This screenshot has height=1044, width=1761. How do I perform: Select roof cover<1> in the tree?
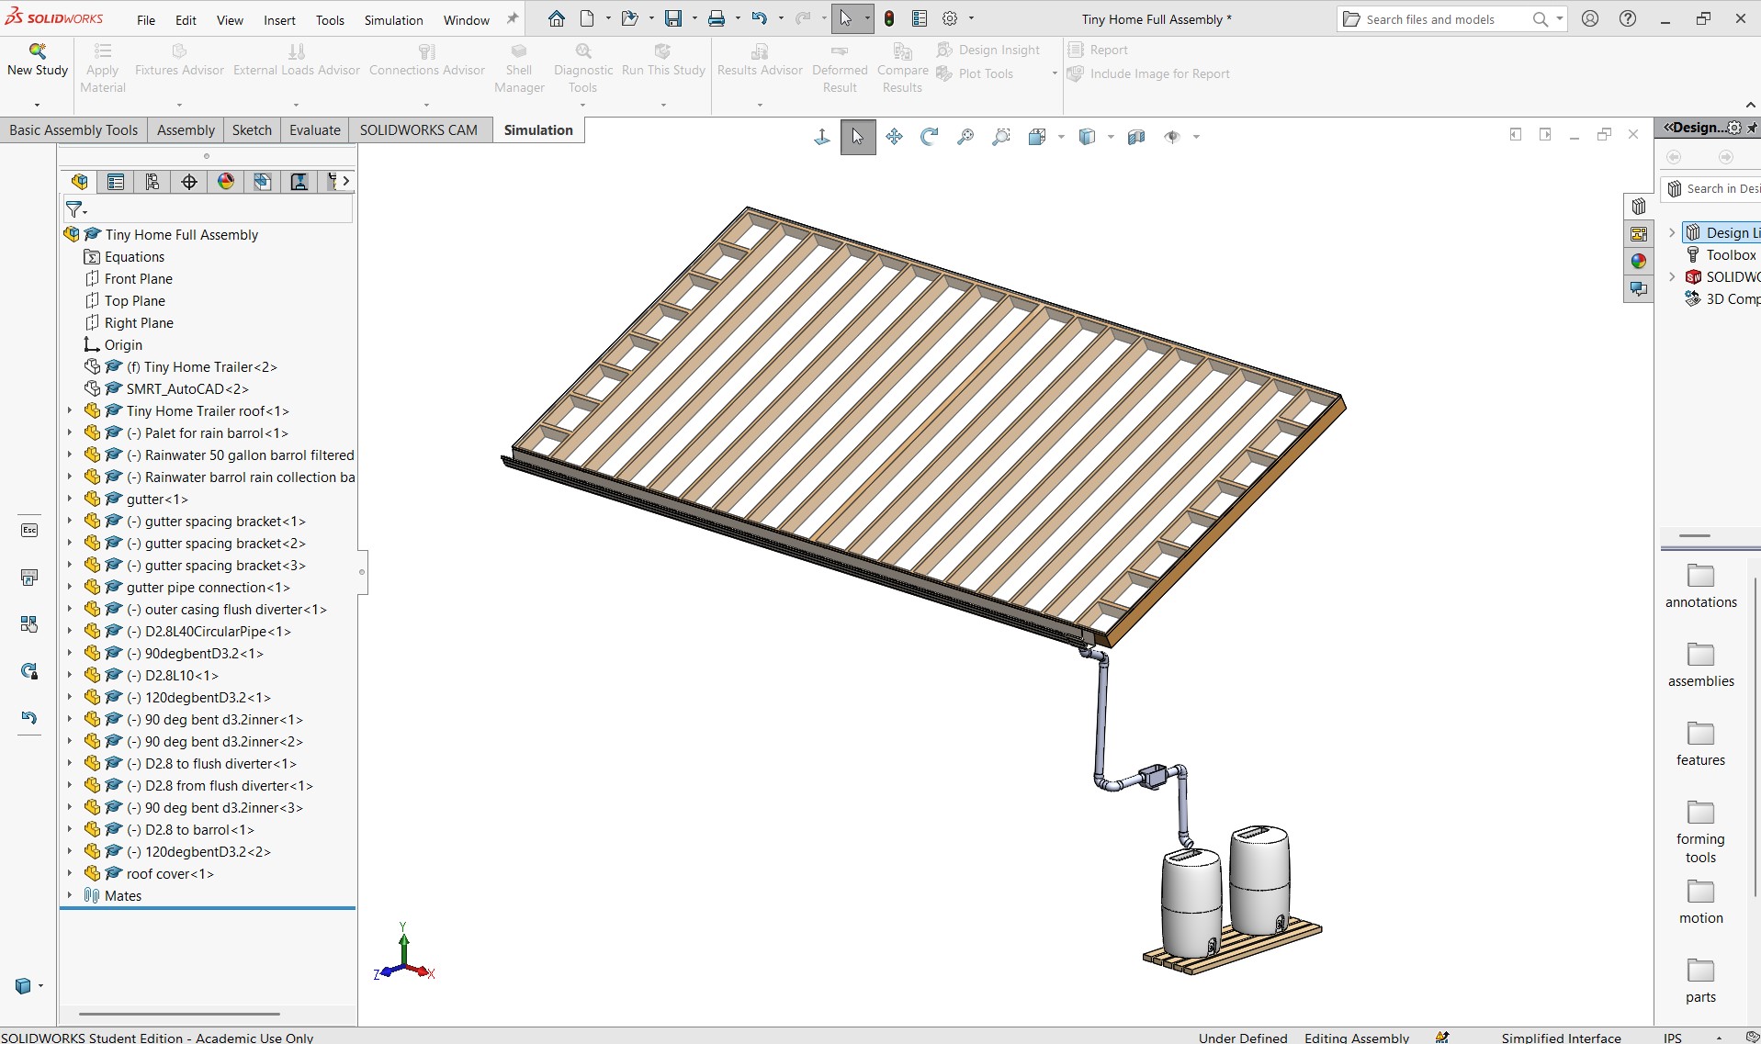(170, 873)
